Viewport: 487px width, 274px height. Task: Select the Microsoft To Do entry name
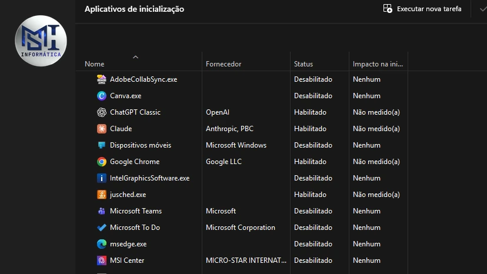135,228
